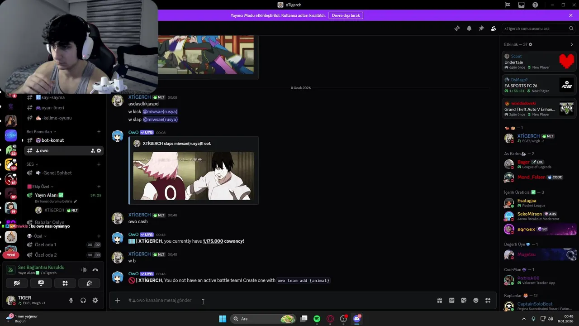Open the soundboard button in voice panel

[x=90, y=283]
